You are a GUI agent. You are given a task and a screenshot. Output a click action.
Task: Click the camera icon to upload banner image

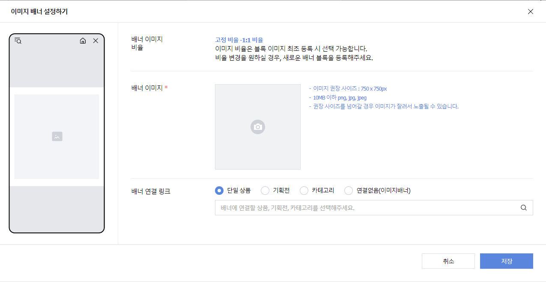coord(258,127)
